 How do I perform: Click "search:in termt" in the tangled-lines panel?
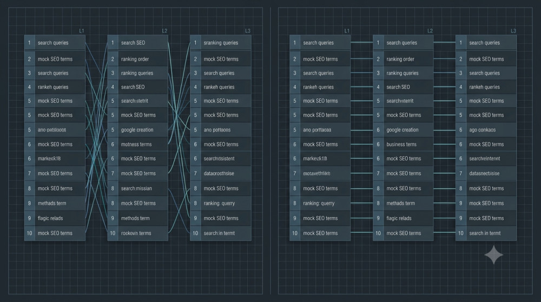click(221, 233)
